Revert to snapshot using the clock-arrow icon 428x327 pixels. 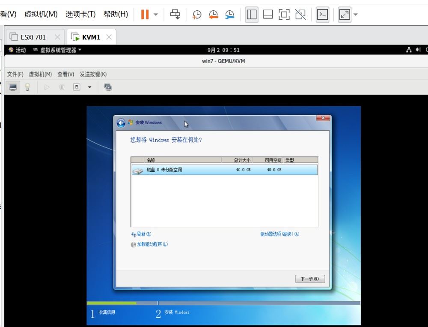(x=213, y=15)
